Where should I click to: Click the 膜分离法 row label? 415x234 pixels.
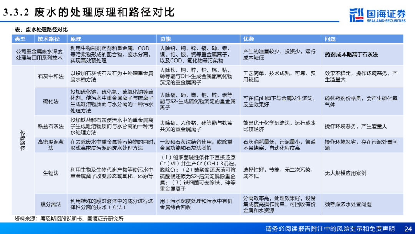click(51, 204)
